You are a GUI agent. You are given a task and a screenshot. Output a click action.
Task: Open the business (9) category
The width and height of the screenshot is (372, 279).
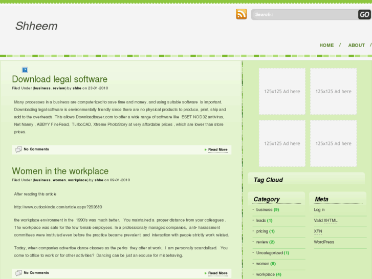268,210
